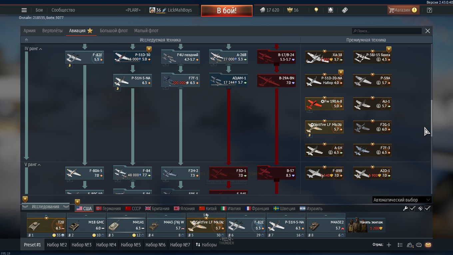The height and width of the screenshot is (255, 453).
Task: Select the Германия nation tab
Action: pos(108,209)
